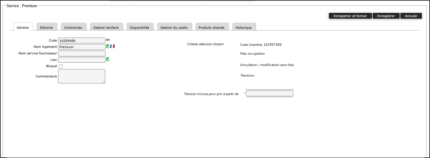Switch to the Produits chainés tab
Image resolution: width=430 pixels, height=158 pixels.
[212, 27]
